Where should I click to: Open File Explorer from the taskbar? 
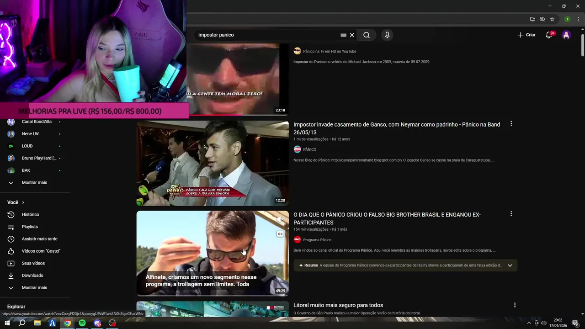pos(37,323)
